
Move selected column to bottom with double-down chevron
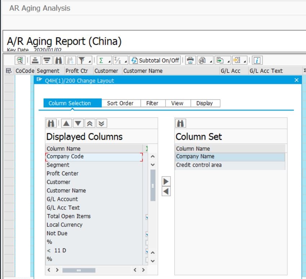coord(101,123)
